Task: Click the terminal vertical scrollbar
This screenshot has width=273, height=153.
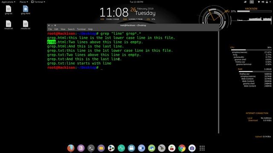Action: tap(218, 82)
